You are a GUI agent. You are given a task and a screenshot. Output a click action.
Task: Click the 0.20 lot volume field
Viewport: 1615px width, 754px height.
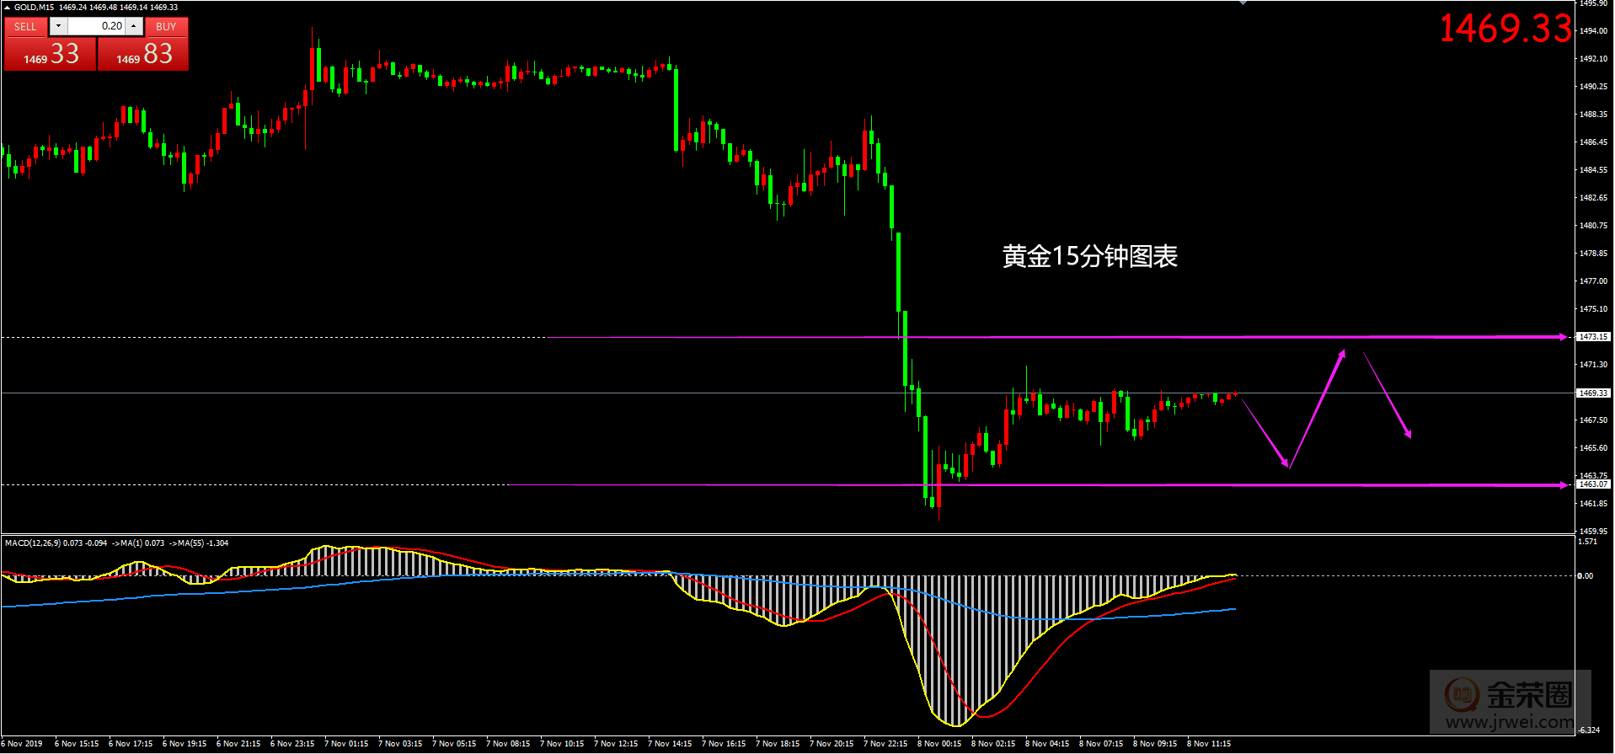[96, 26]
